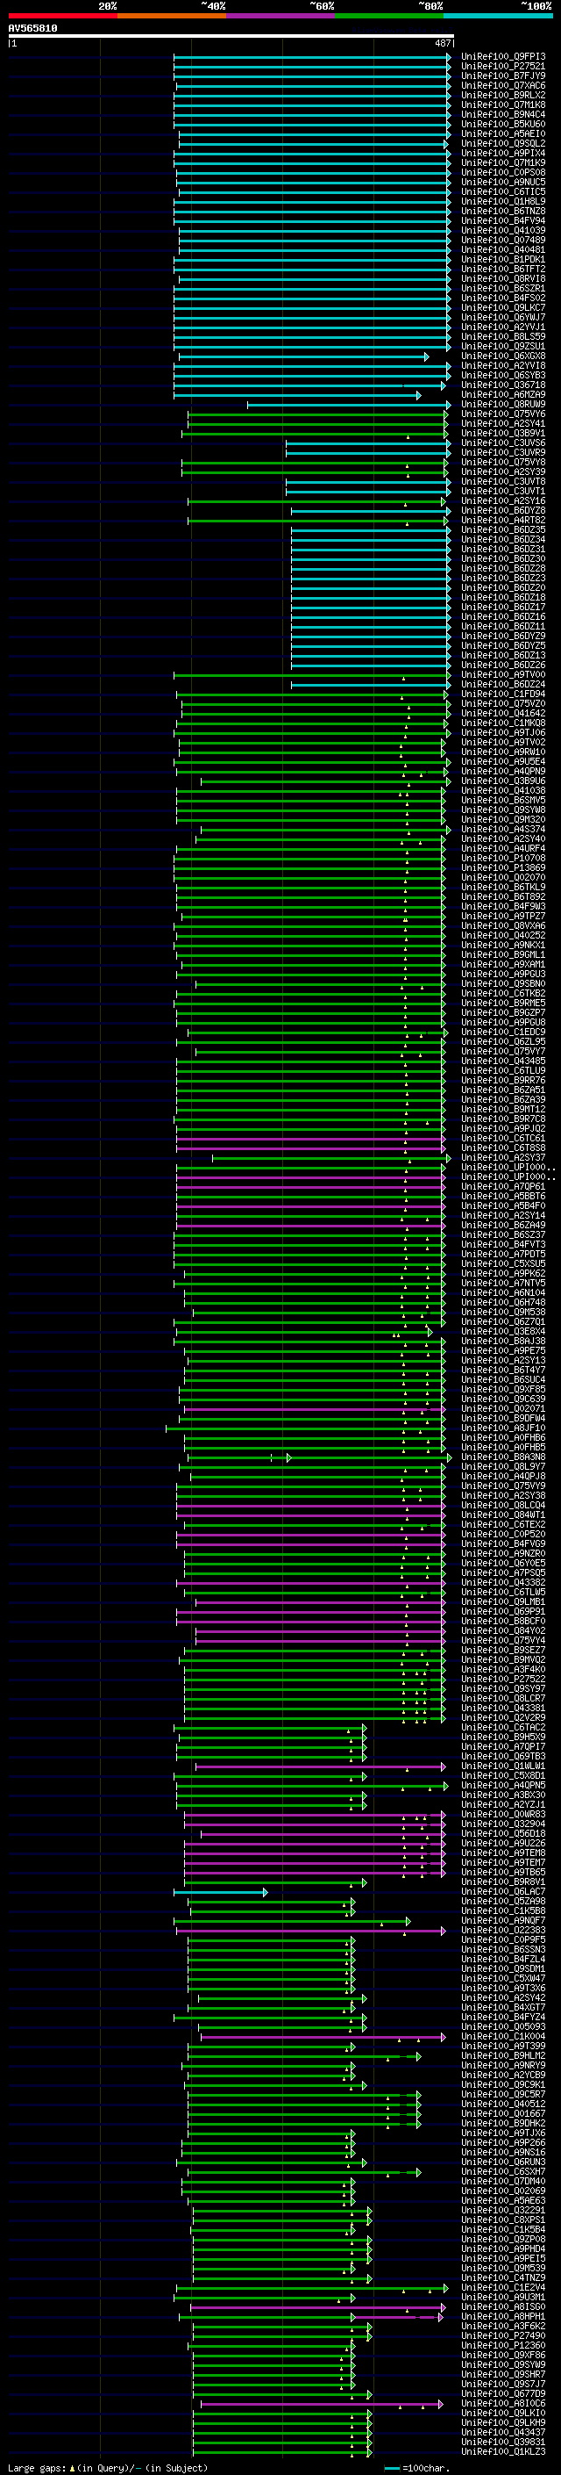561x2475 pixels.
Task: Select the UniRef100_C6TC61 label
Action: point(503,1139)
